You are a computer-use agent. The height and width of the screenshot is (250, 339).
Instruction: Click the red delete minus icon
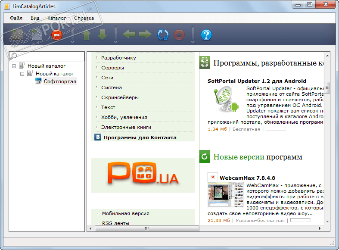point(57,35)
